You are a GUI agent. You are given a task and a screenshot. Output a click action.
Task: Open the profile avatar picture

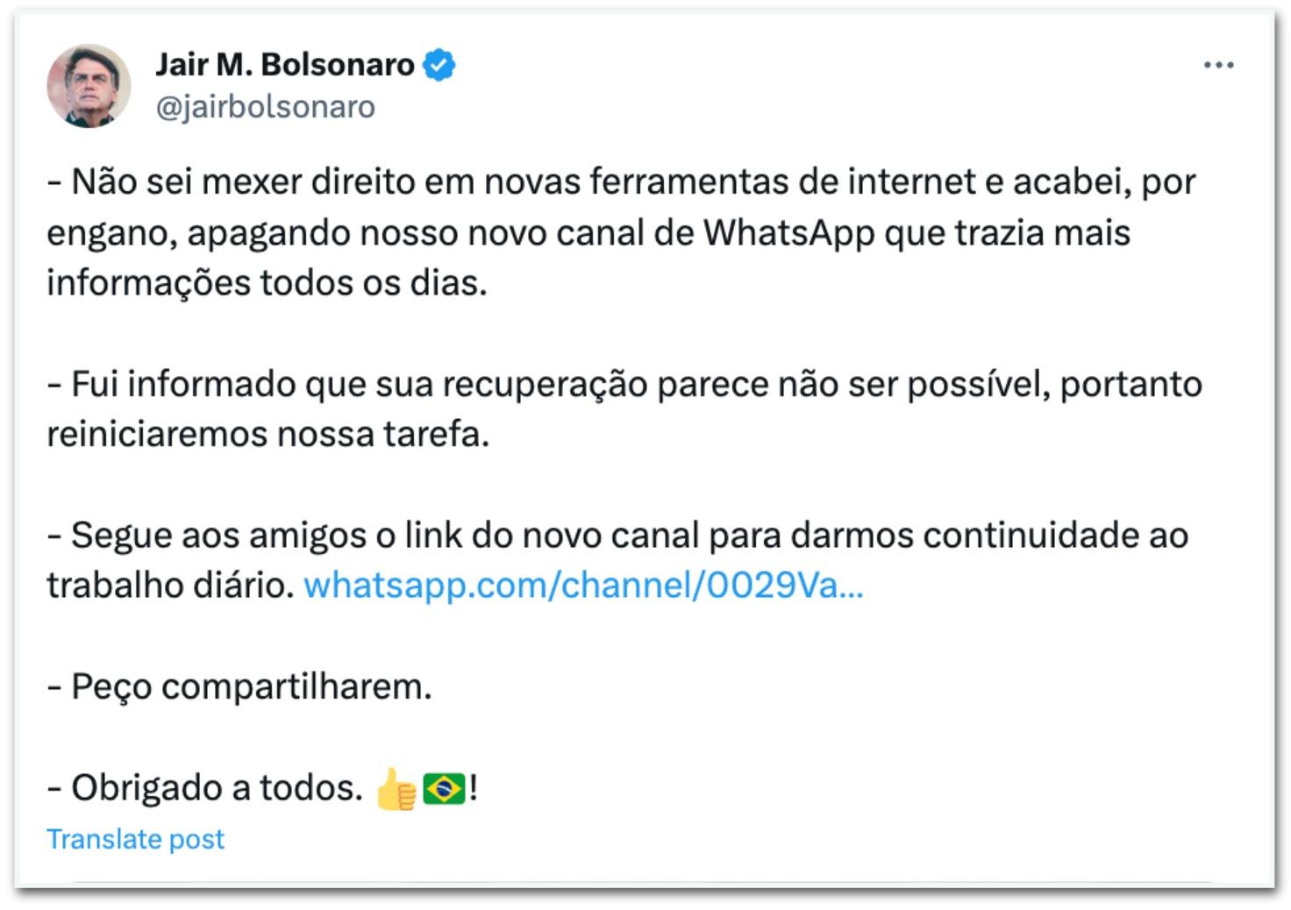(89, 86)
